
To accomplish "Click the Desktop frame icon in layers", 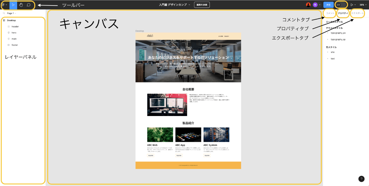I will click(4, 20).
